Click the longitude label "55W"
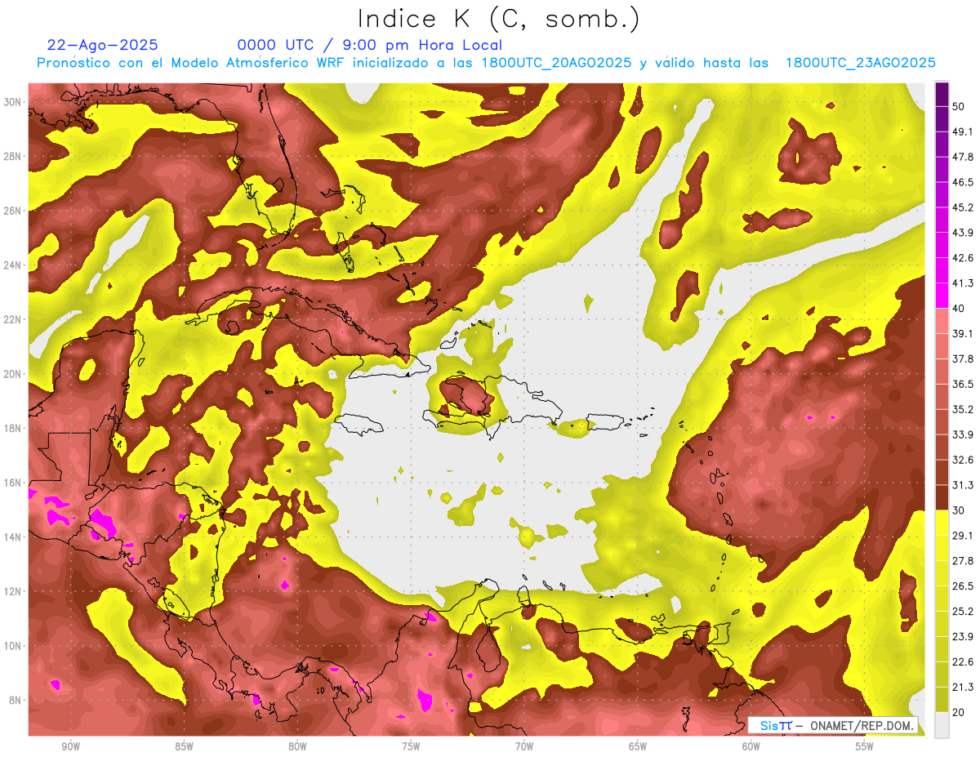Image resolution: width=980 pixels, height=757 pixels. pos(865,746)
